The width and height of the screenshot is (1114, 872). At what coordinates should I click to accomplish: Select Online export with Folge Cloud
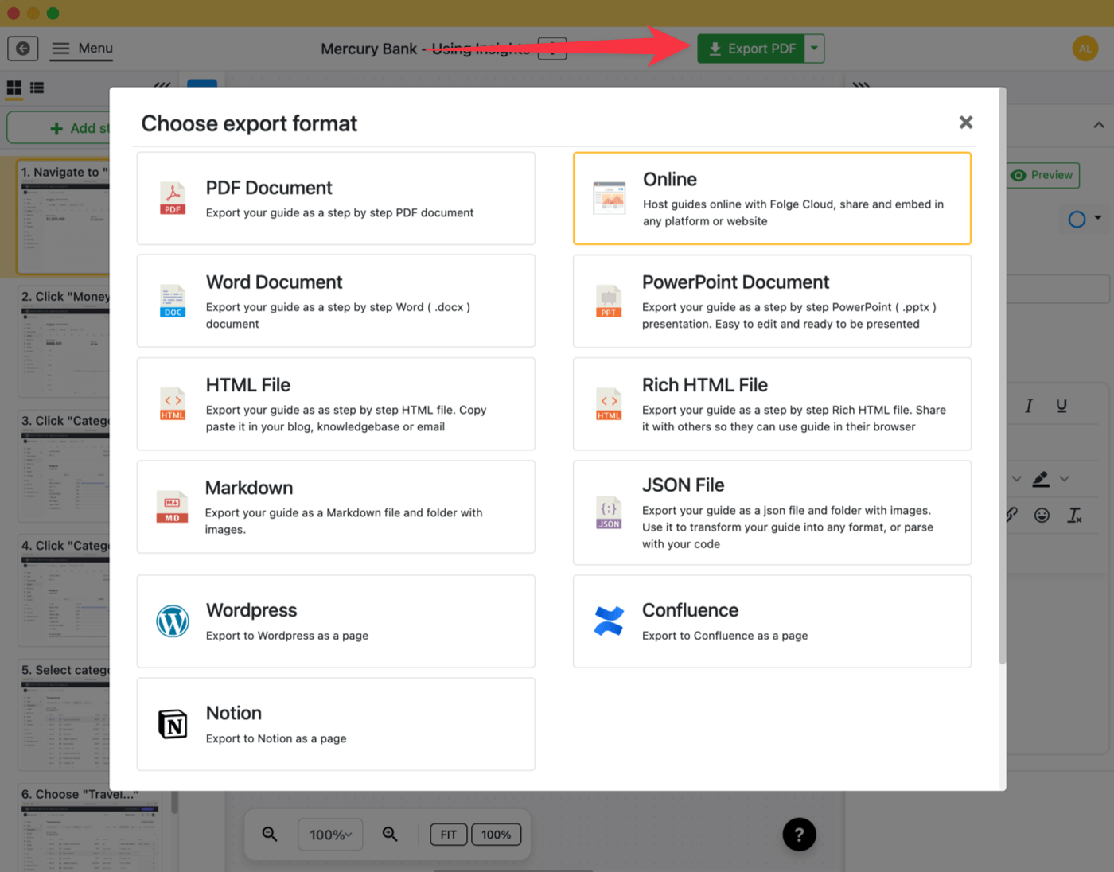point(772,199)
